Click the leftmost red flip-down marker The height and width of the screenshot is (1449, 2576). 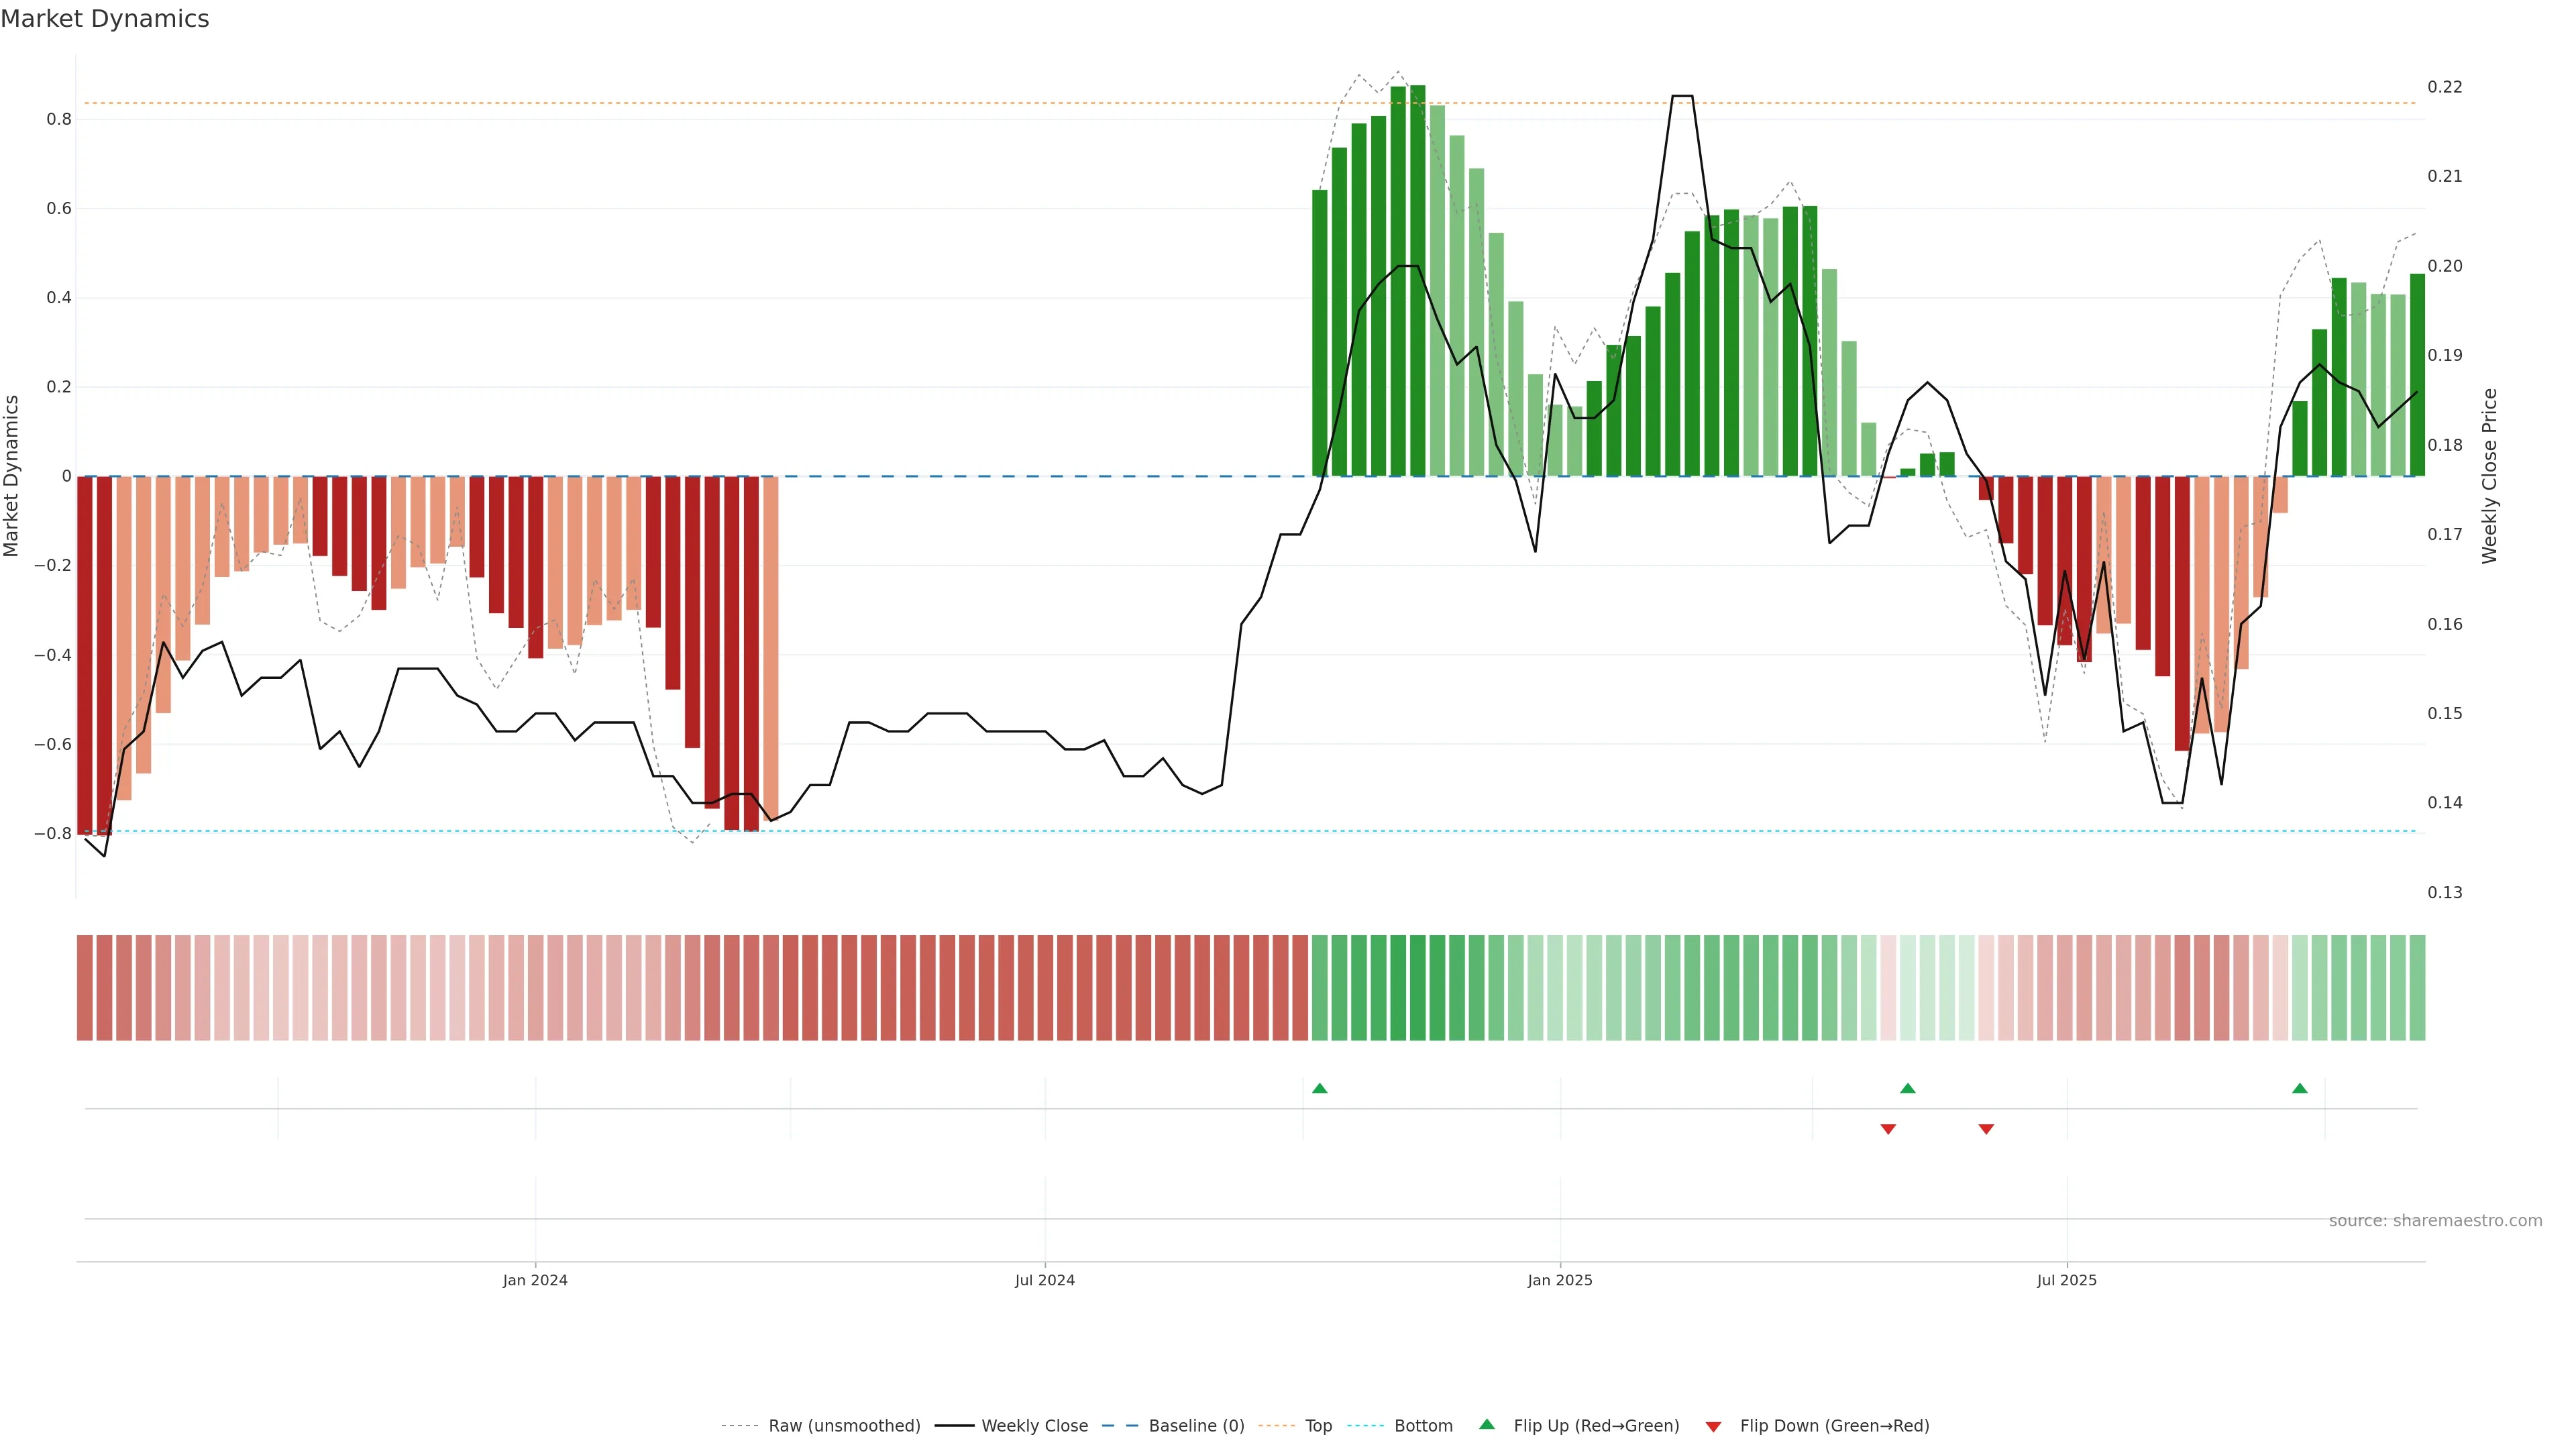point(1888,1129)
